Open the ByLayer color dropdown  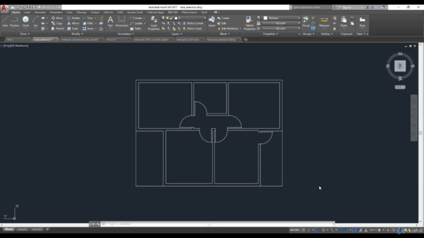coord(282,18)
